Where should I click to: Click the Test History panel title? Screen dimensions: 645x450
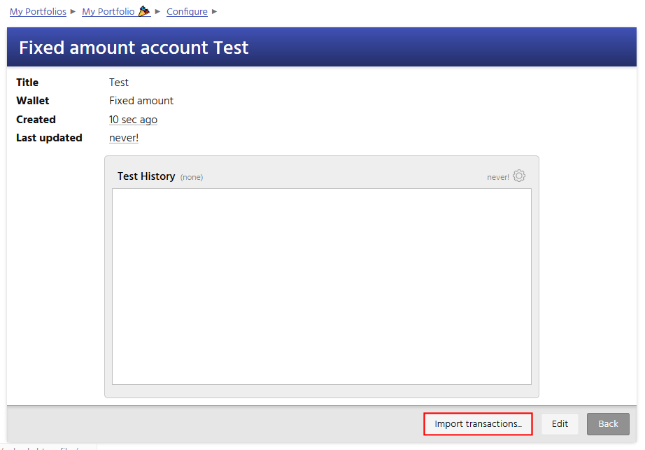coord(146,176)
